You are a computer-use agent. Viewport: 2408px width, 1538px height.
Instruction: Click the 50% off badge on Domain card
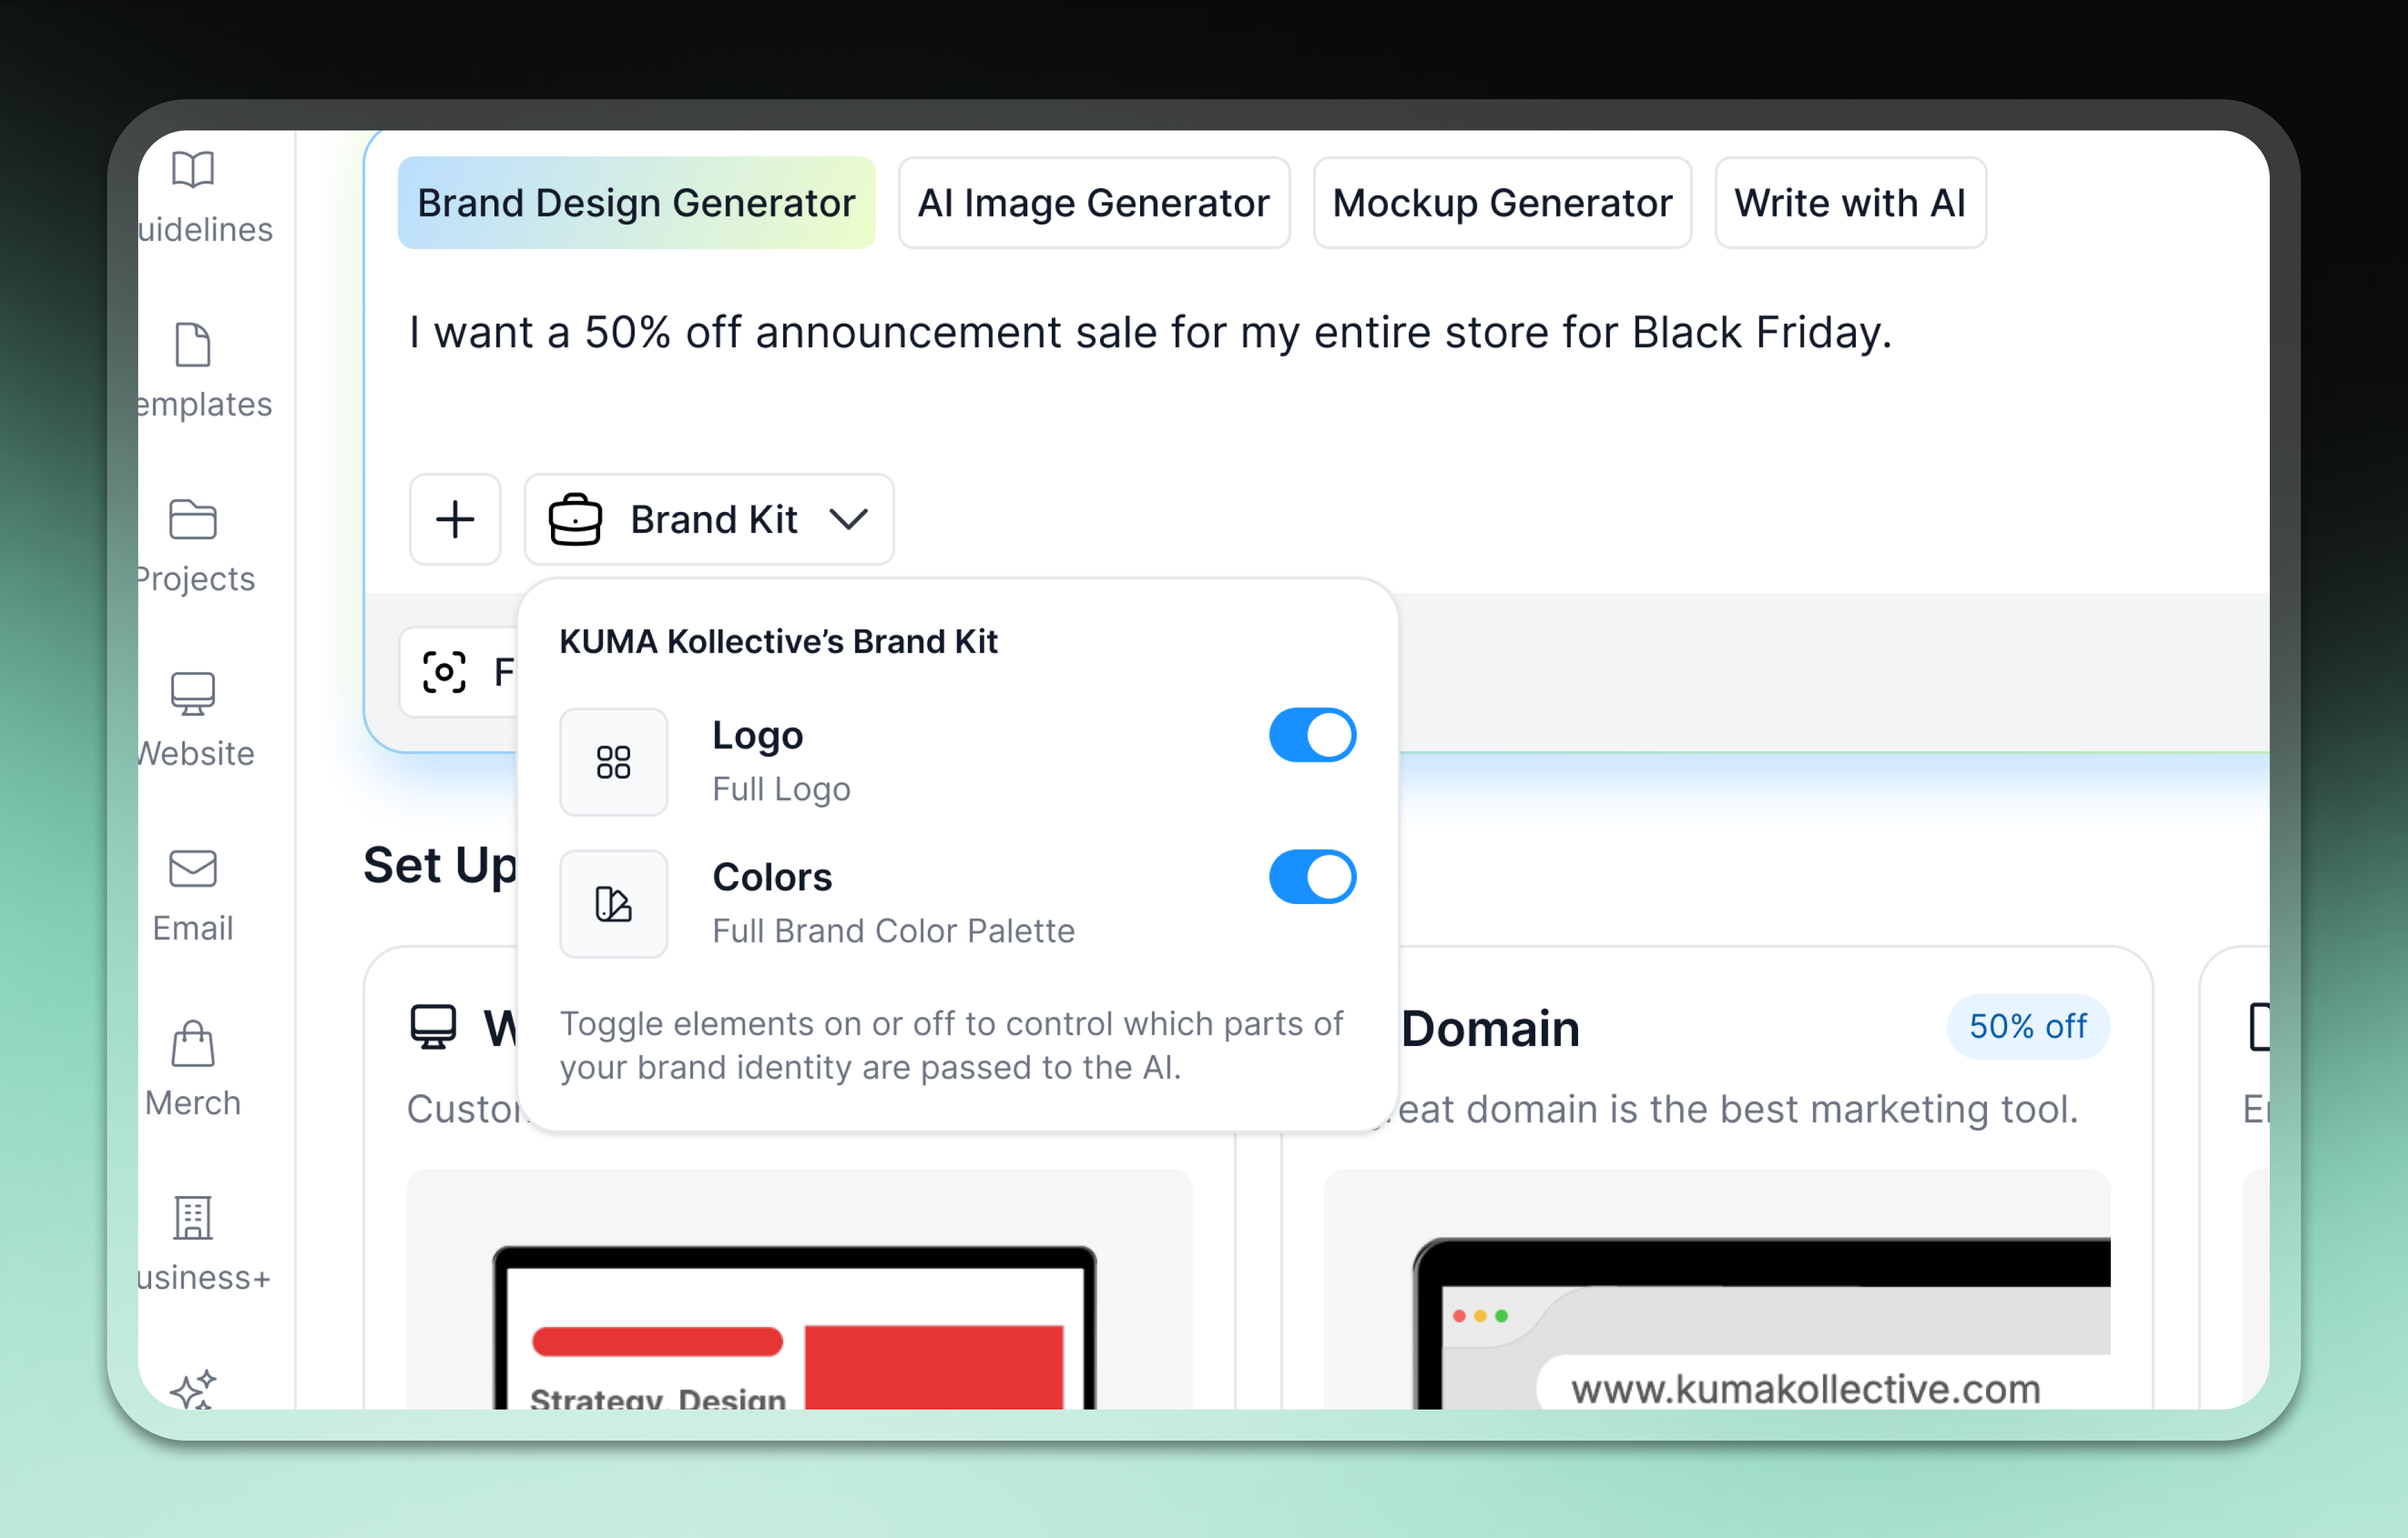[2028, 1026]
